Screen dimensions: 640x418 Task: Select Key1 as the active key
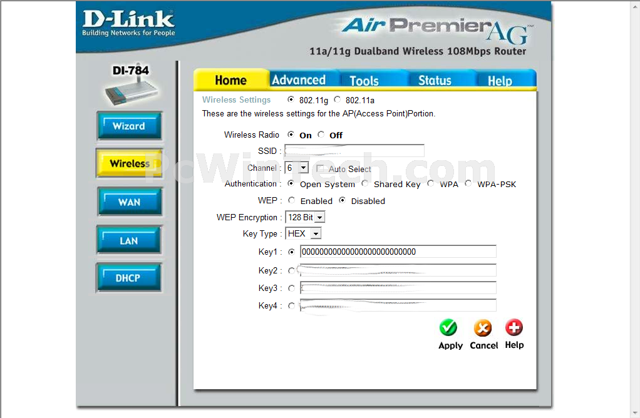tap(291, 252)
